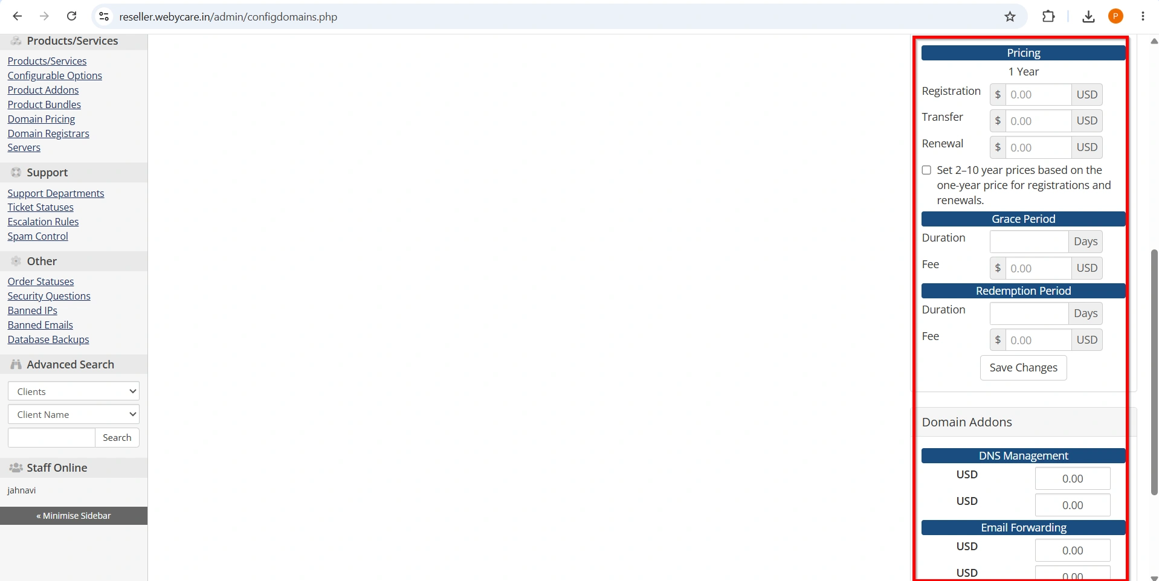Open Escalation Rules link
Viewport: 1159px width, 581px height.
click(44, 222)
